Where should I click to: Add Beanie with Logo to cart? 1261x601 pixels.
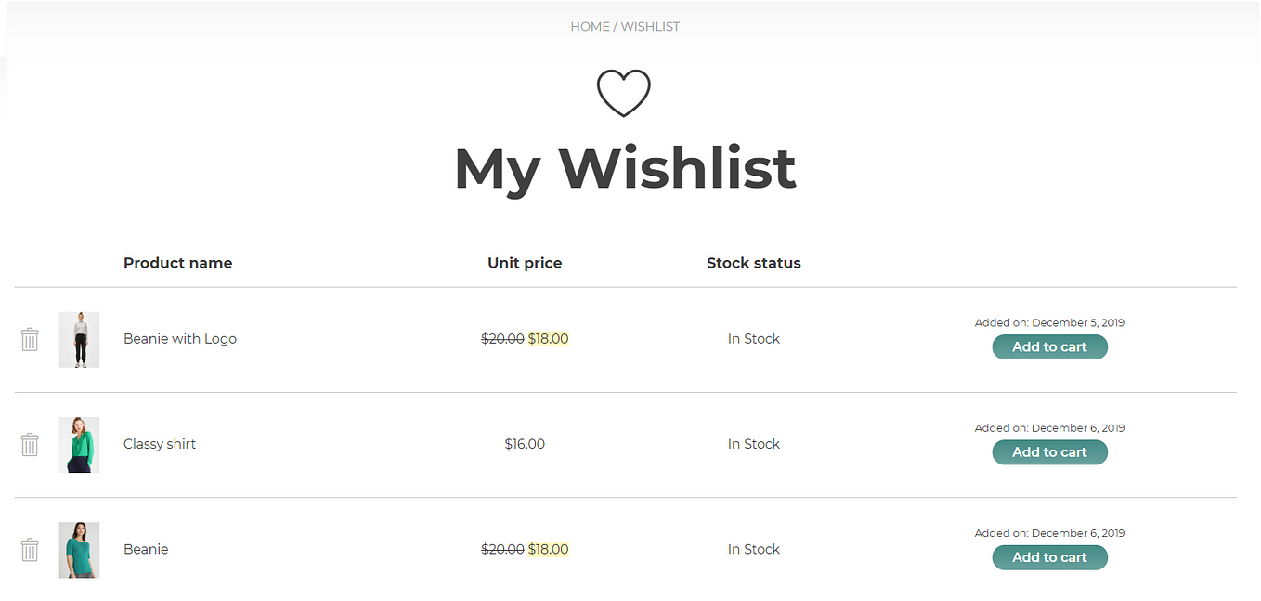coord(1049,346)
